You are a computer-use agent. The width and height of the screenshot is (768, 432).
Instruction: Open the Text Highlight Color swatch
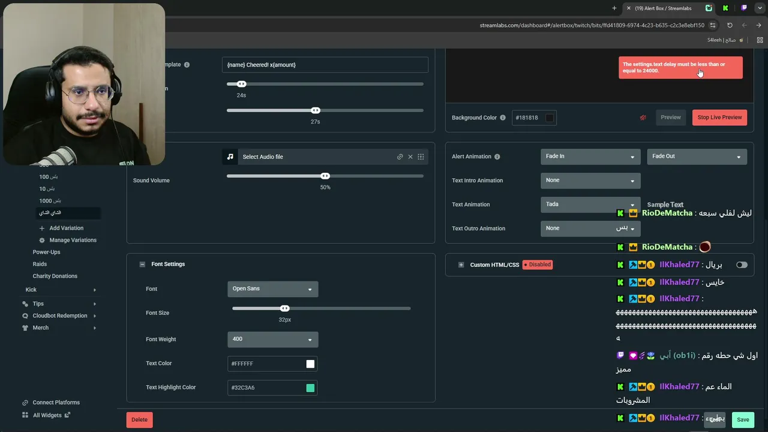click(310, 388)
